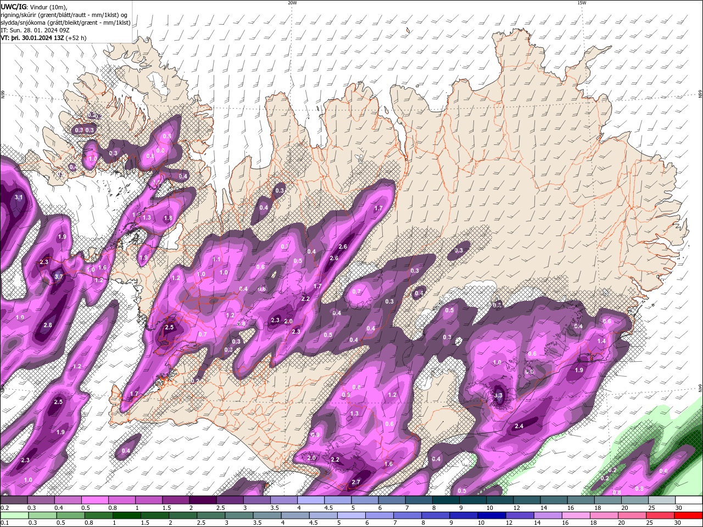Select the light pink swatch above lower-row 16
This screenshot has width=703, height=527.
coord(576,515)
